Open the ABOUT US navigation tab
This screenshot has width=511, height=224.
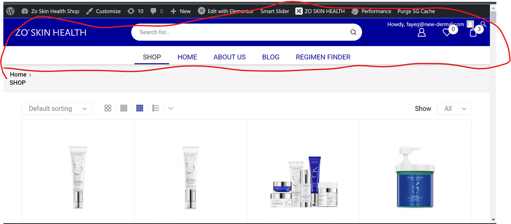[230, 57]
